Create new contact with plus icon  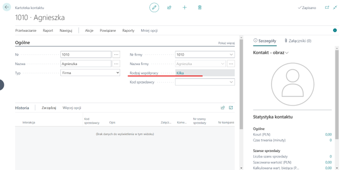pyautogui.click(x=184, y=7)
